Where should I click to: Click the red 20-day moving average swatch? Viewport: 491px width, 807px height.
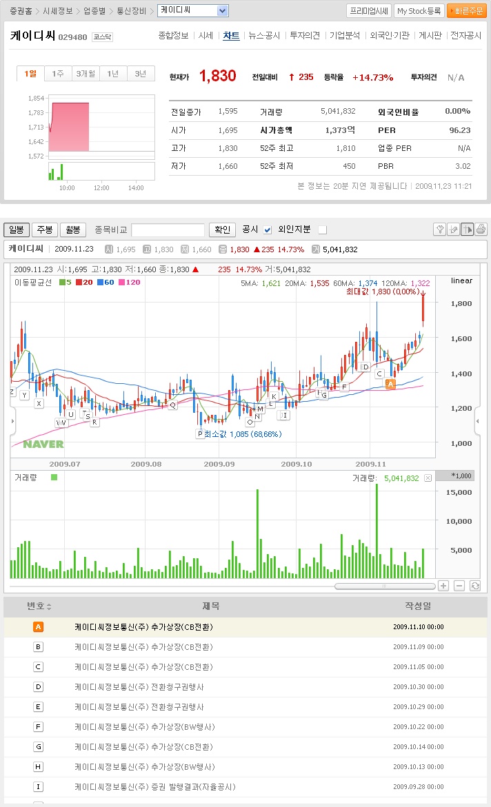(79, 282)
